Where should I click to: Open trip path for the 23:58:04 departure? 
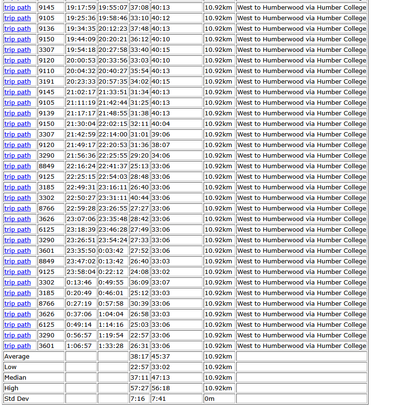pos(17,272)
